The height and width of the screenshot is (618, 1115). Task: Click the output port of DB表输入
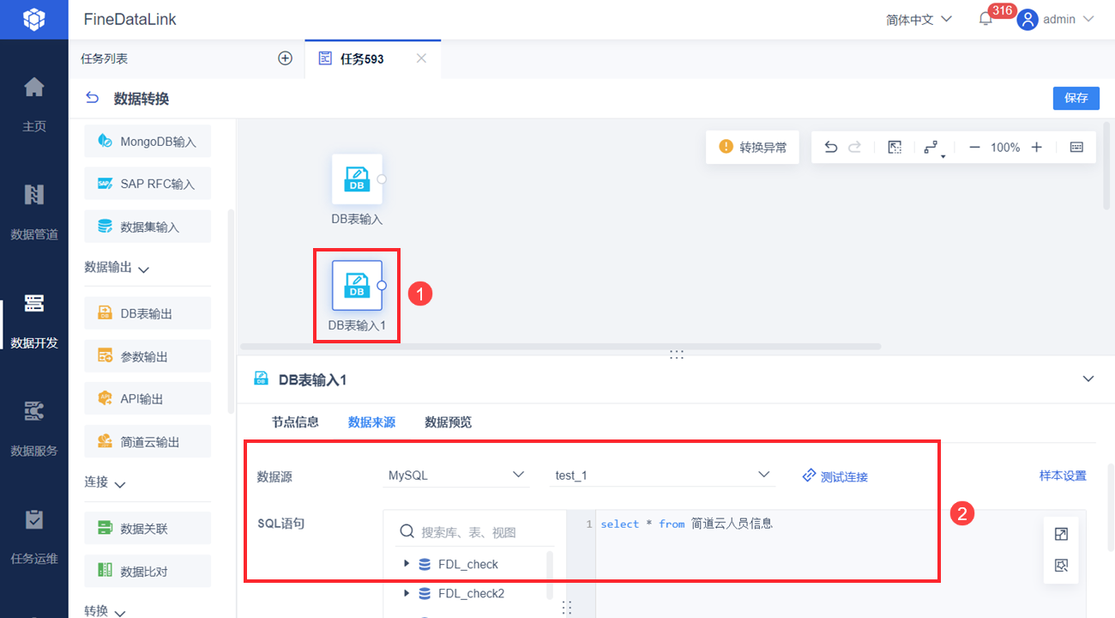pos(382,179)
